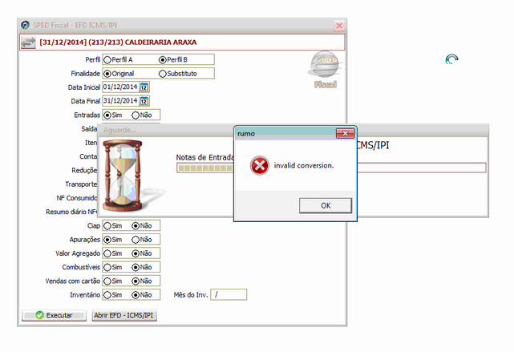Close the SPED Fiscal window
This screenshot has width=514, height=352.
click(x=339, y=26)
